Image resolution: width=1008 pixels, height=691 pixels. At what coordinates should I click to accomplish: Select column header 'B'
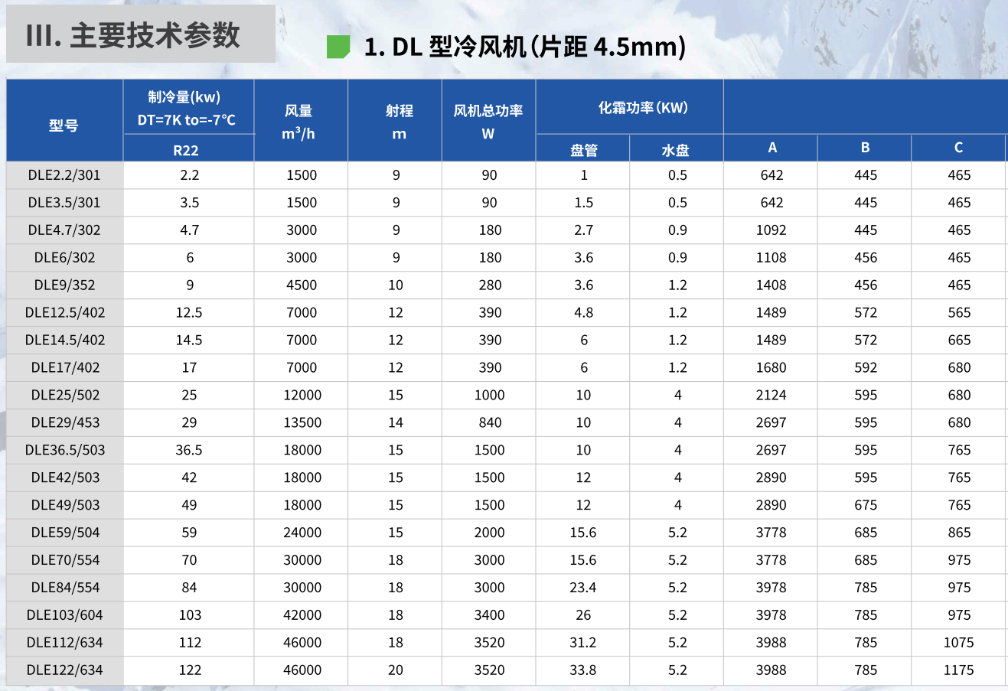point(864,148)
